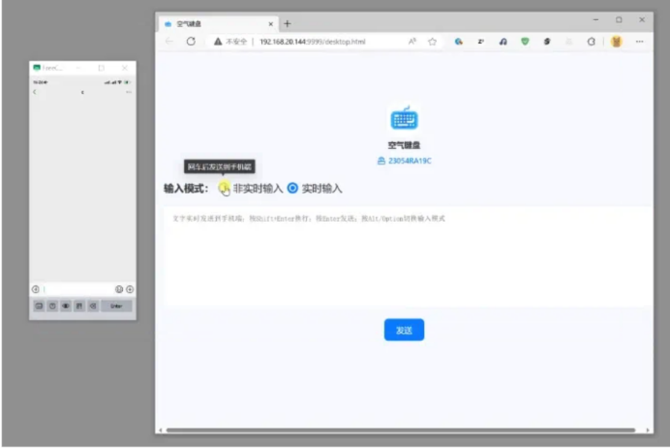Click the address bar URL

[313, 42]
